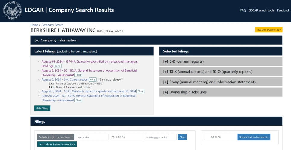Click the From Date field 2014-02-14

tap(126, 137)
